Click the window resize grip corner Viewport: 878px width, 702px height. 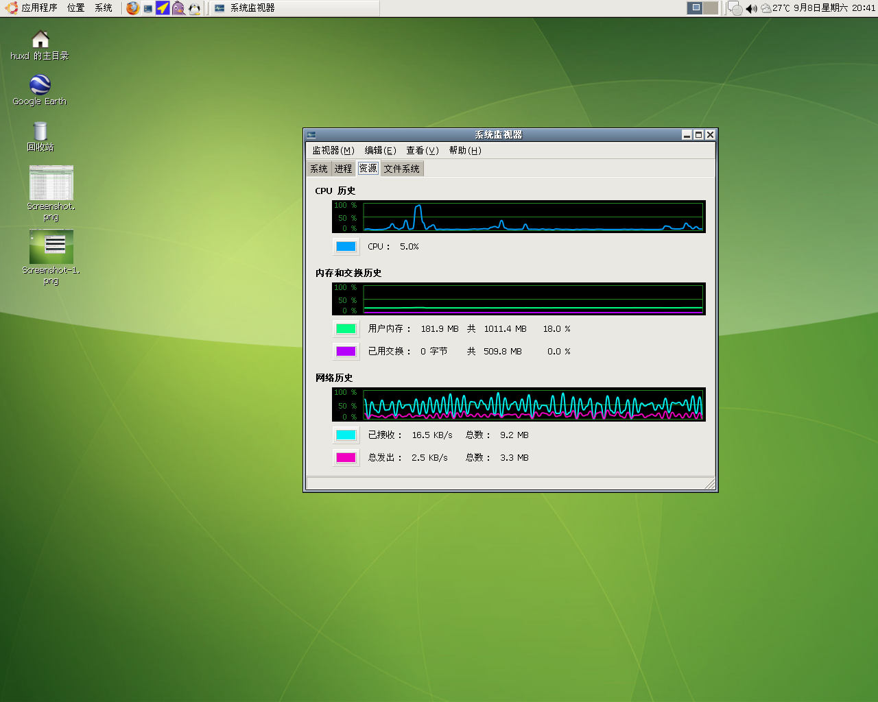tap(710, 484)
